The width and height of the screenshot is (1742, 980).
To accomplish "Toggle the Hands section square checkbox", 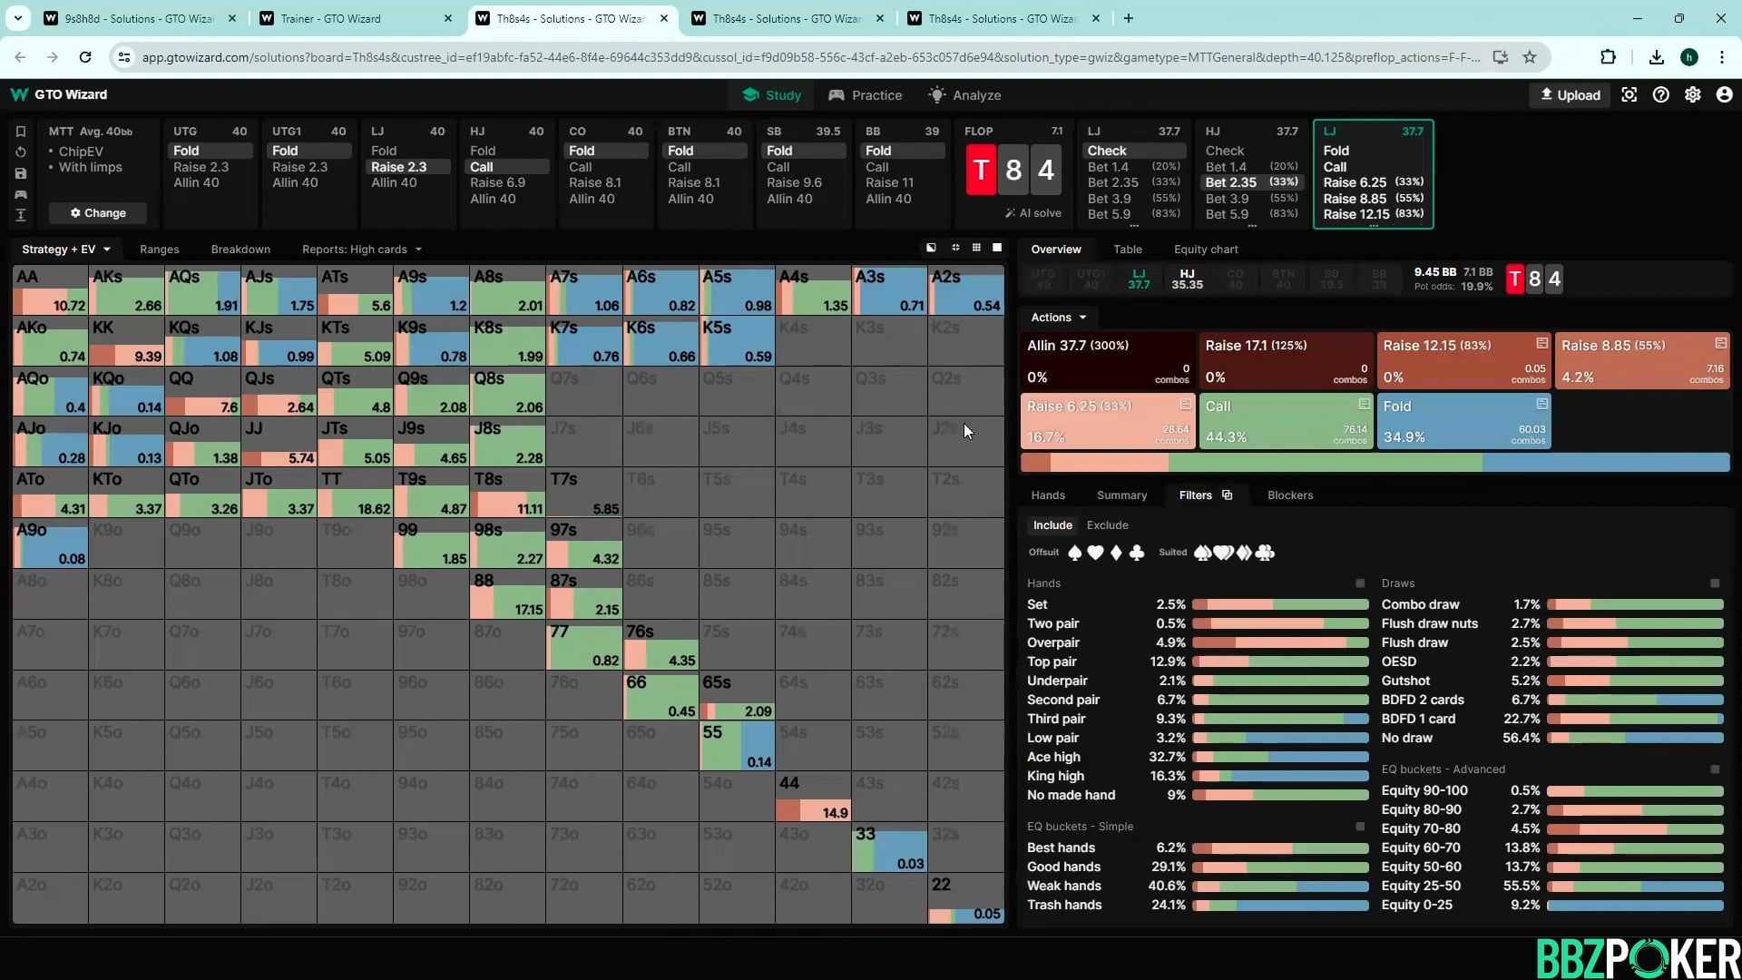I will [x=1359, y=583].
